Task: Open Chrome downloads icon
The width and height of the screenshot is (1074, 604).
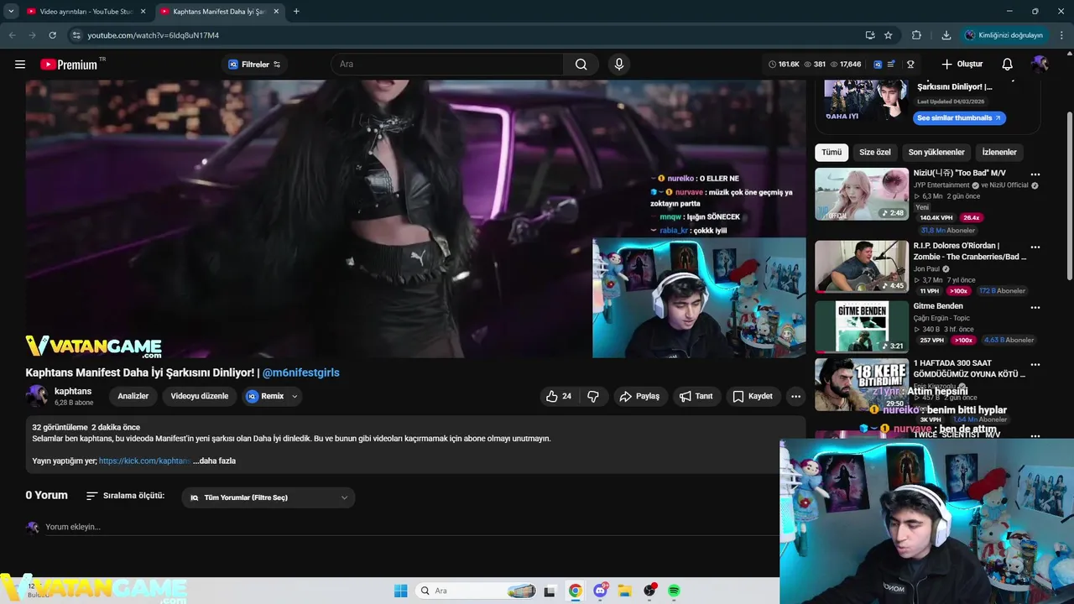Action: (946, 35)
